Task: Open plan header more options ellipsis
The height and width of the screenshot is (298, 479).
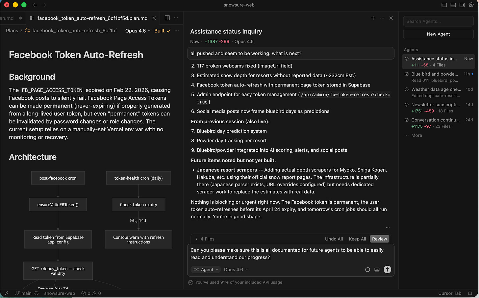Action: point(177,31)
